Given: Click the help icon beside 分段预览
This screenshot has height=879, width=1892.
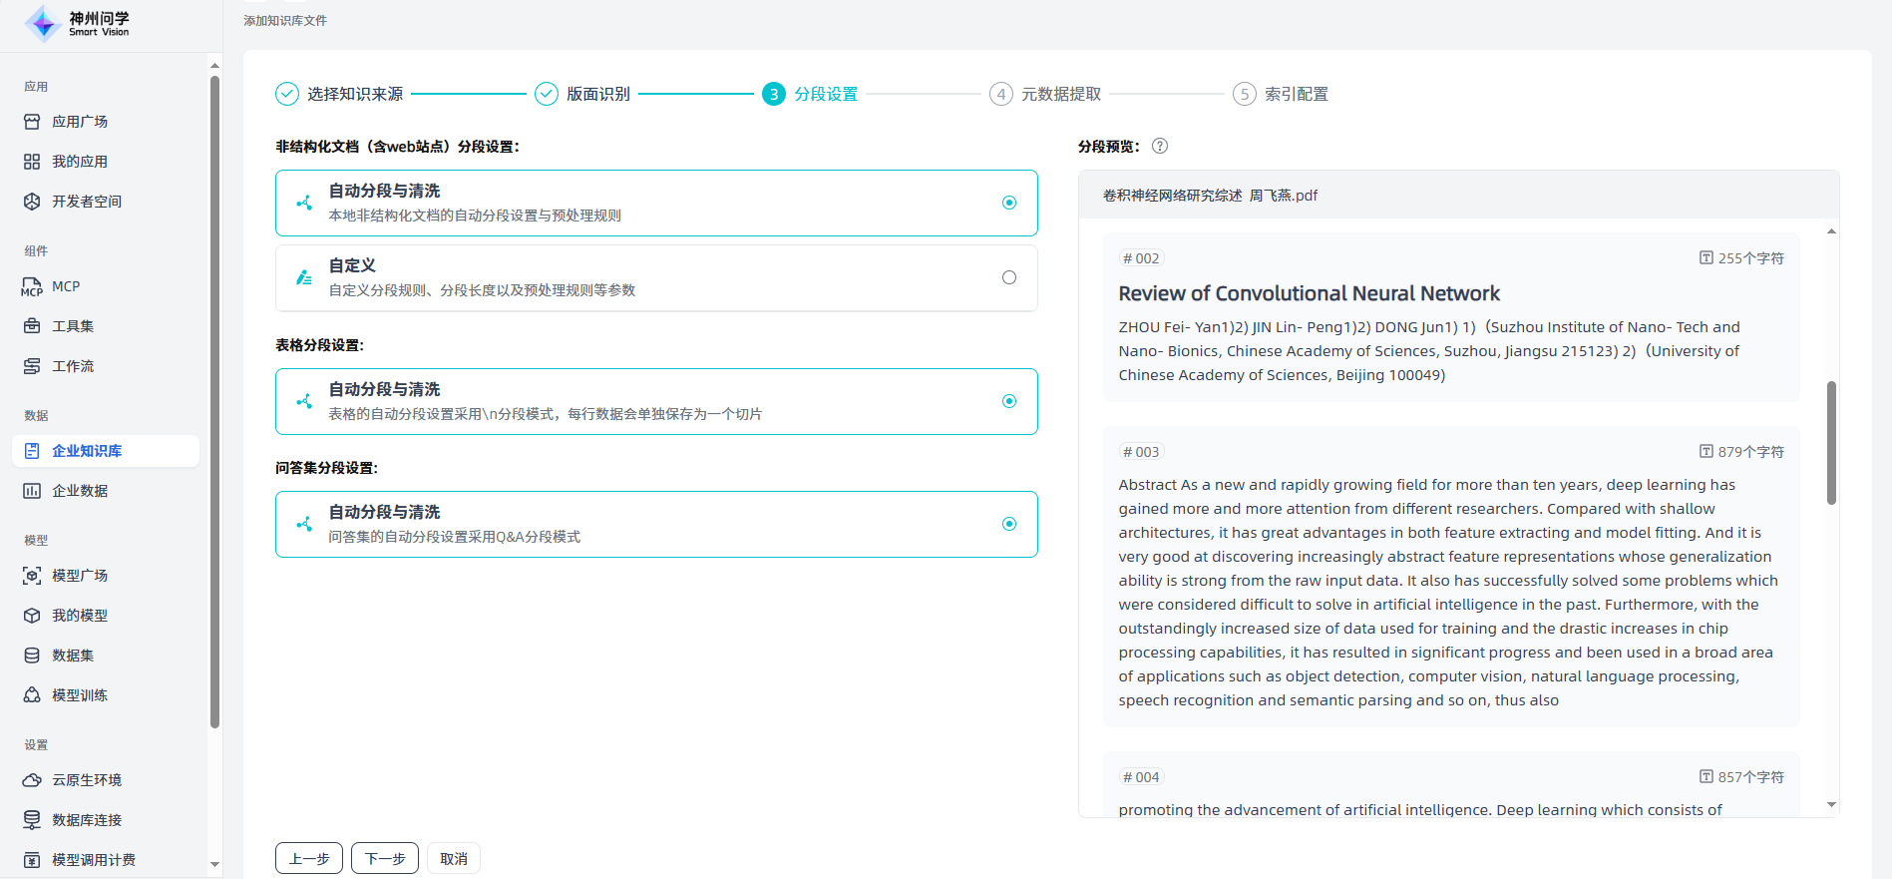Looking at the screenshot, I should point(1160,146).
